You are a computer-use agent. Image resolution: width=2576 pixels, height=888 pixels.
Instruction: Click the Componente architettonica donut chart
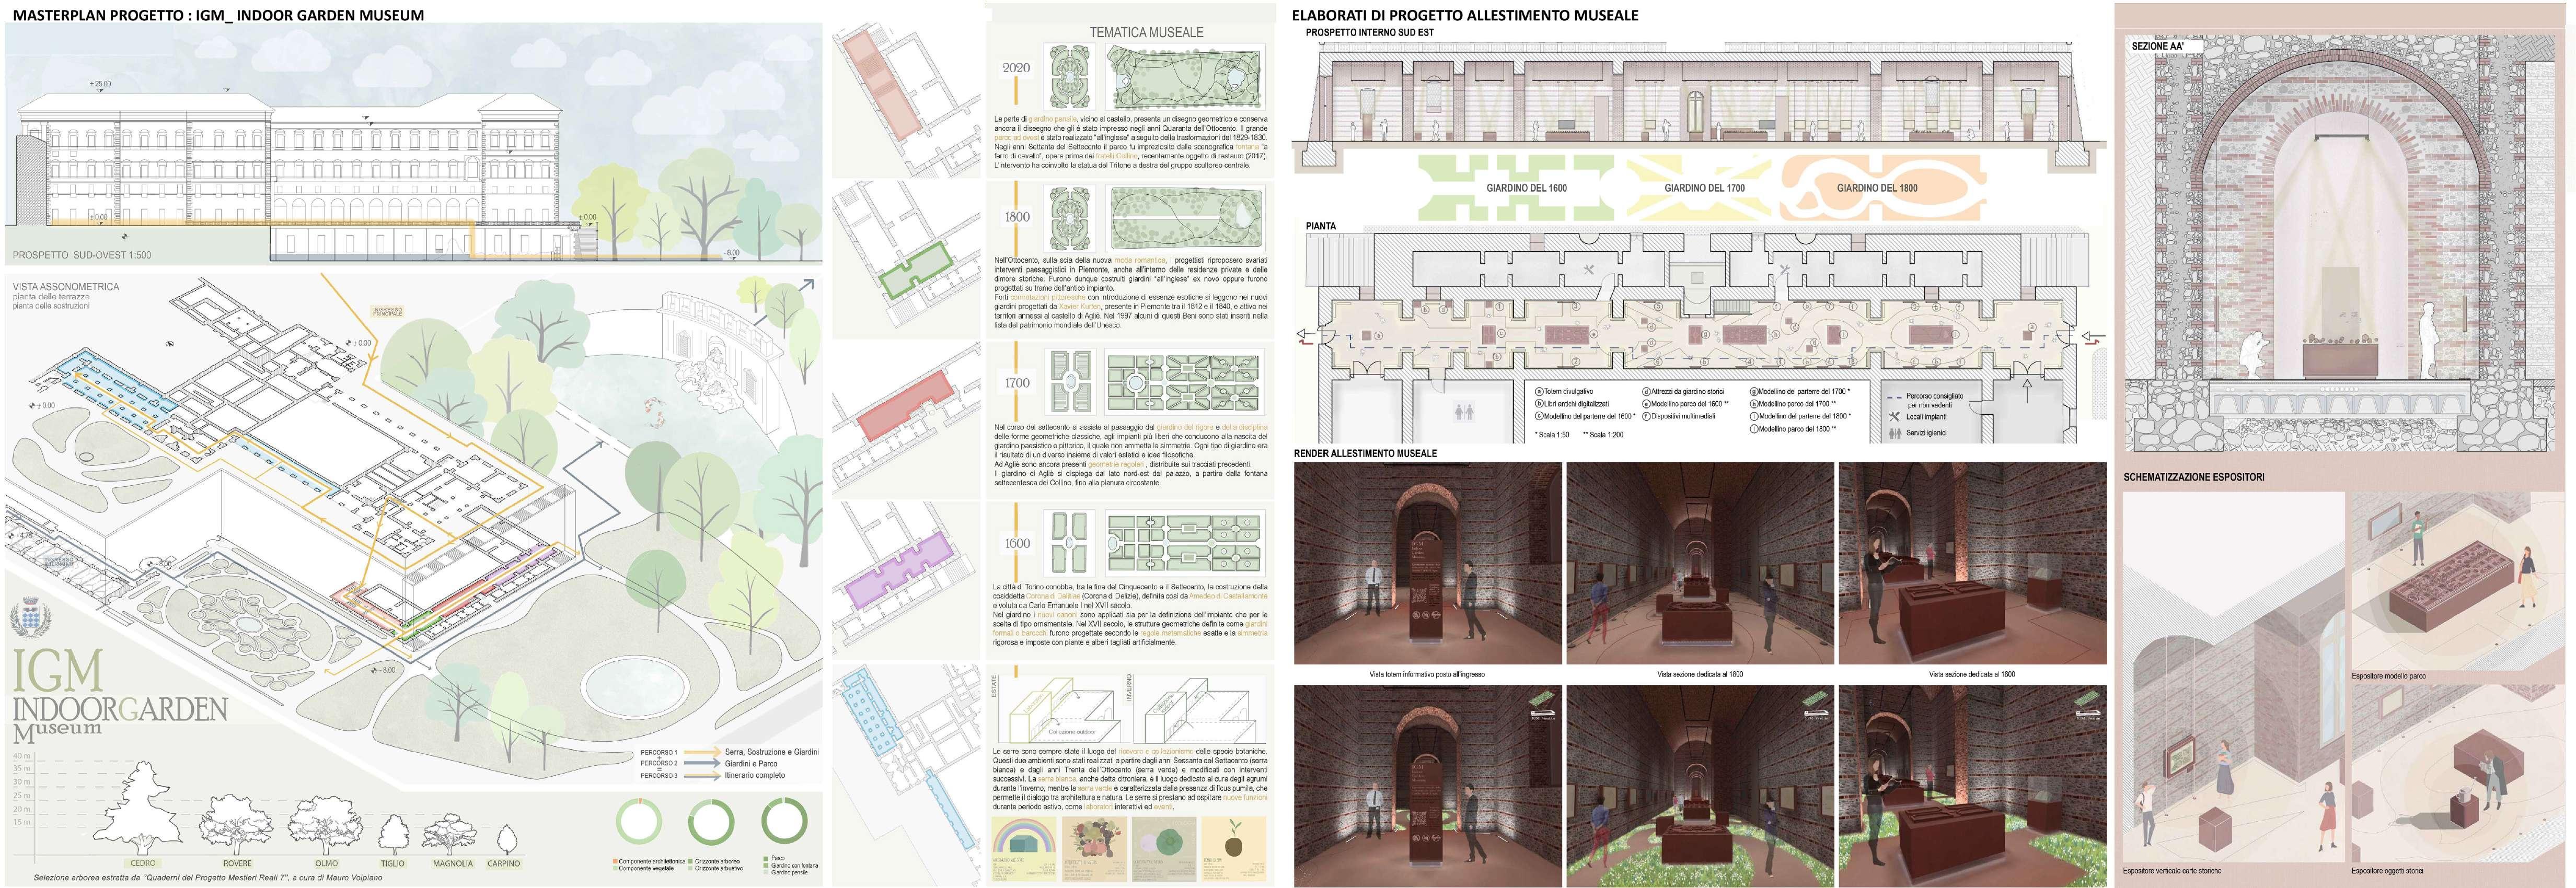click(639, 822)
